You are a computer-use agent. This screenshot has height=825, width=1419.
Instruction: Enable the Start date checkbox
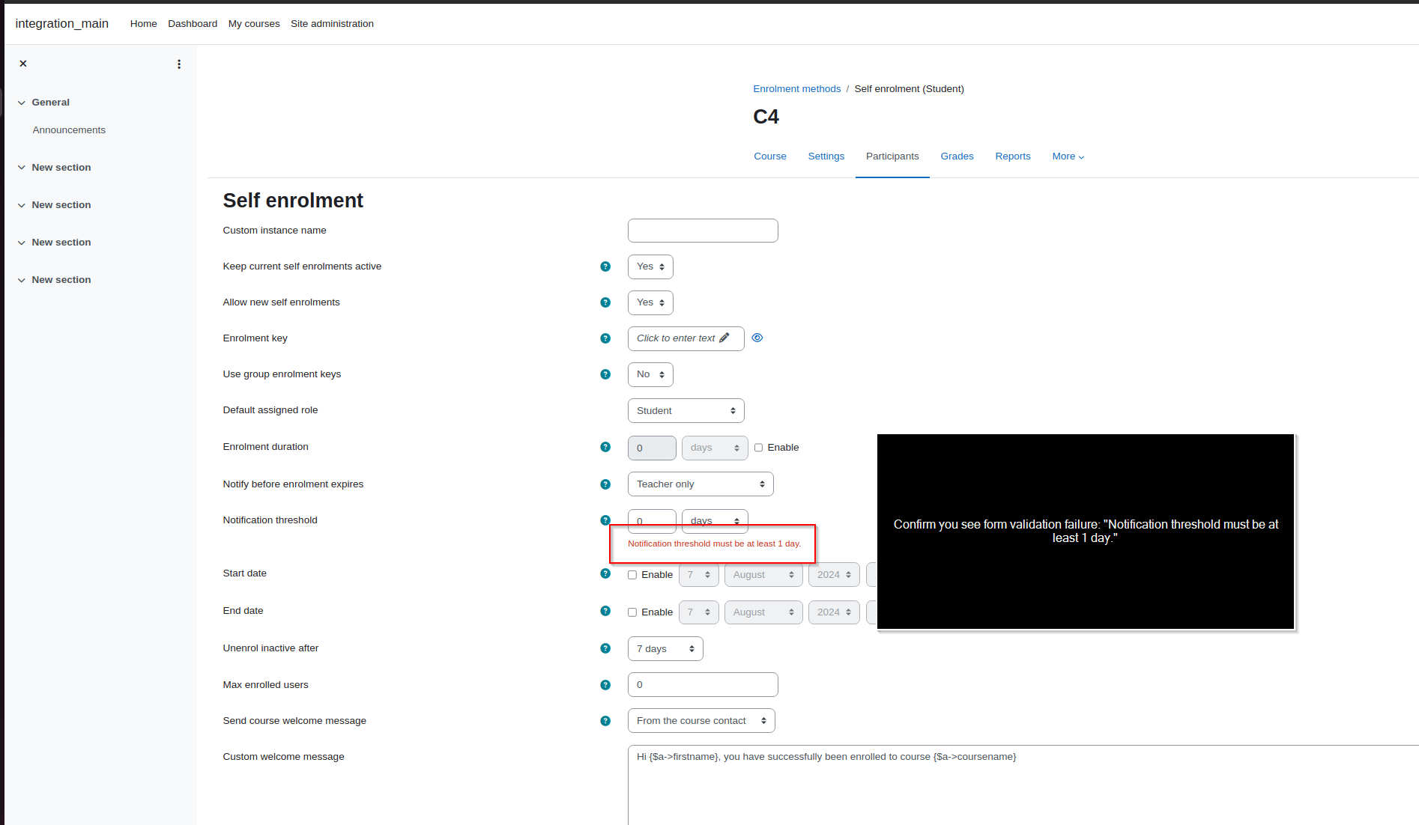(x=632, y=575)
